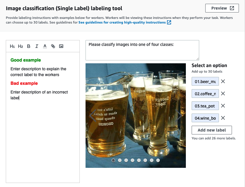Edit the 03.tea_pot label field
The width and height of the screenshot is (245, 187).
(205, 106)
